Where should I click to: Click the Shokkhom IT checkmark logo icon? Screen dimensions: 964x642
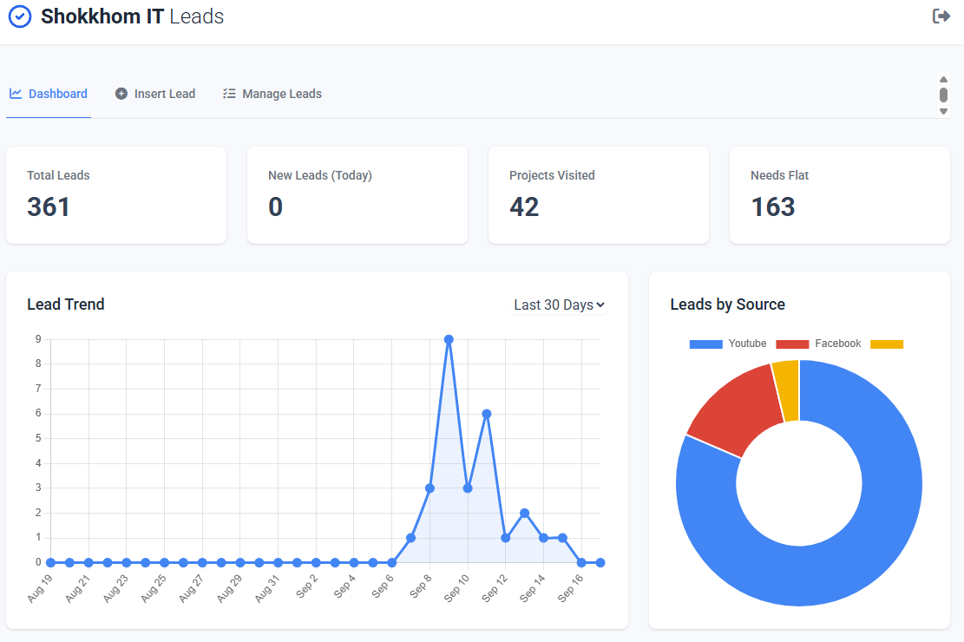point(19,16)
